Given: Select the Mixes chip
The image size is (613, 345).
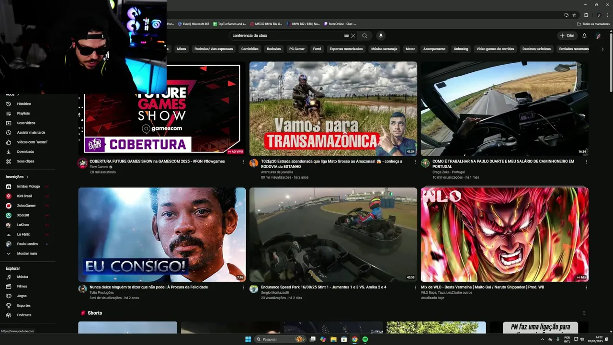Looking at the screenshot, I should point(182,49).
